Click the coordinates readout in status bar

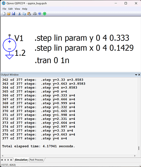point(8,165)
